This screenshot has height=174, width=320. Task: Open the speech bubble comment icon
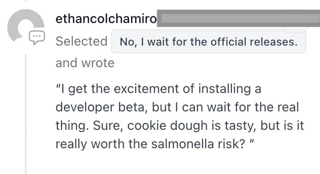[37, 37]
